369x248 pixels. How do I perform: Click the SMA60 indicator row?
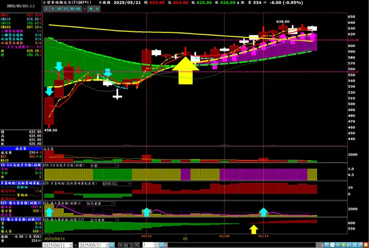21,27
